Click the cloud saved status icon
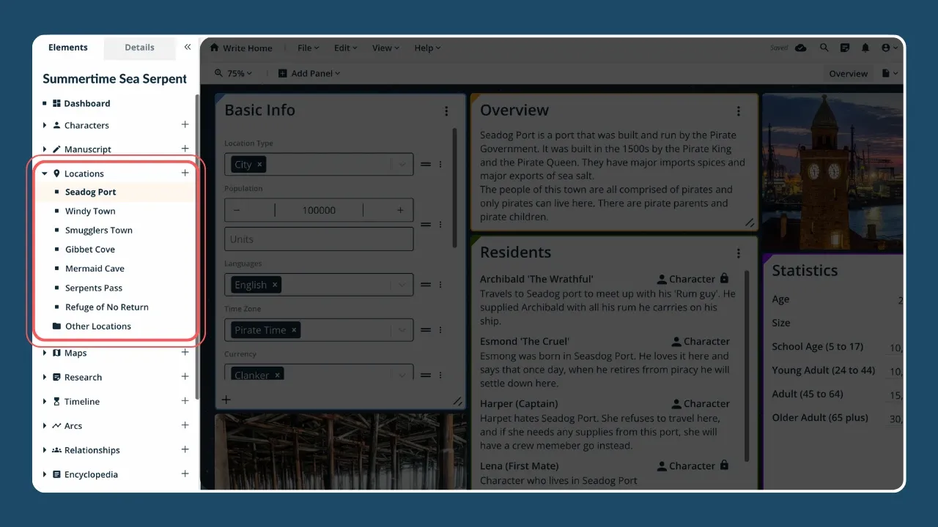 click(x=801, y=48)
